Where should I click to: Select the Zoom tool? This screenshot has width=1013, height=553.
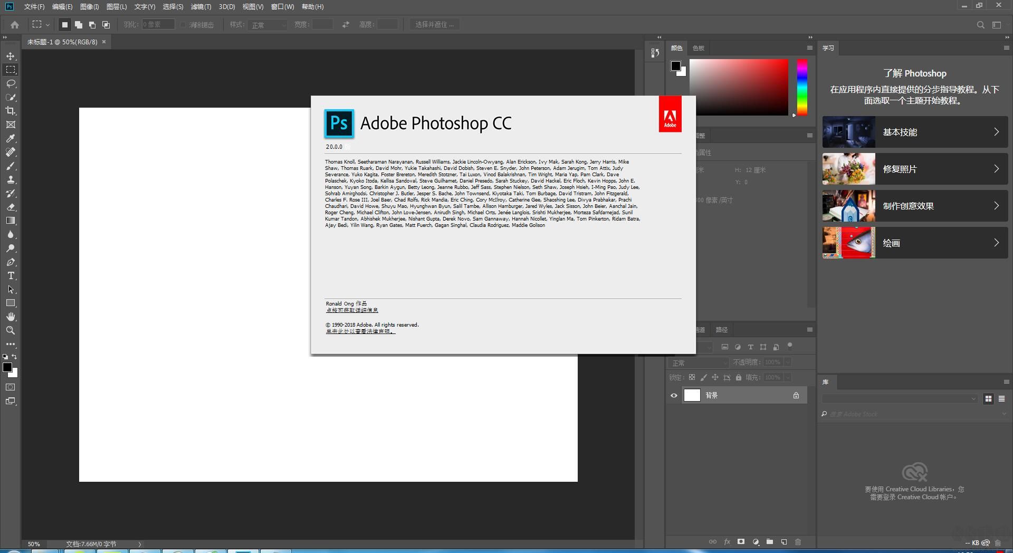(x=11, y=330)
